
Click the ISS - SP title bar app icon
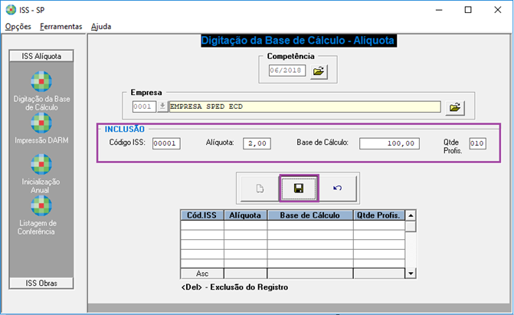tap(11, 10)
